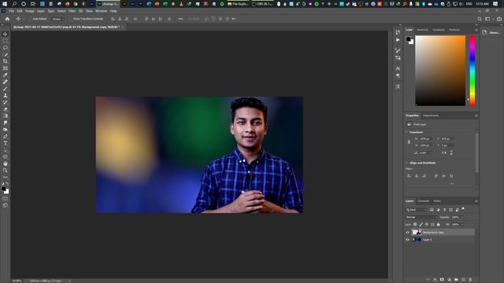Select the Horizontal Type tool
The width and height of the screenshot is (504, 283).
tap(6, 143)
